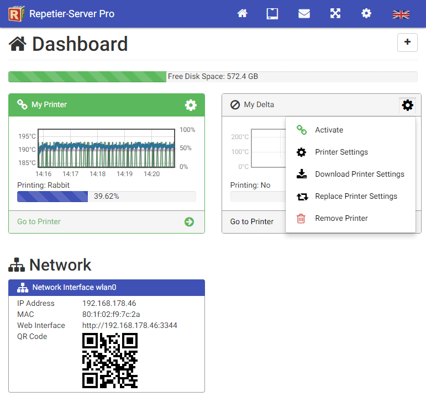426x397 pixels.
Task: Select Activate from the printer menu
Action: click(x=329, y=130)
